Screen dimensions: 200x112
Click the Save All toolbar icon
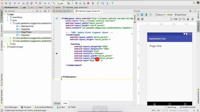click(x=6, y=3)
